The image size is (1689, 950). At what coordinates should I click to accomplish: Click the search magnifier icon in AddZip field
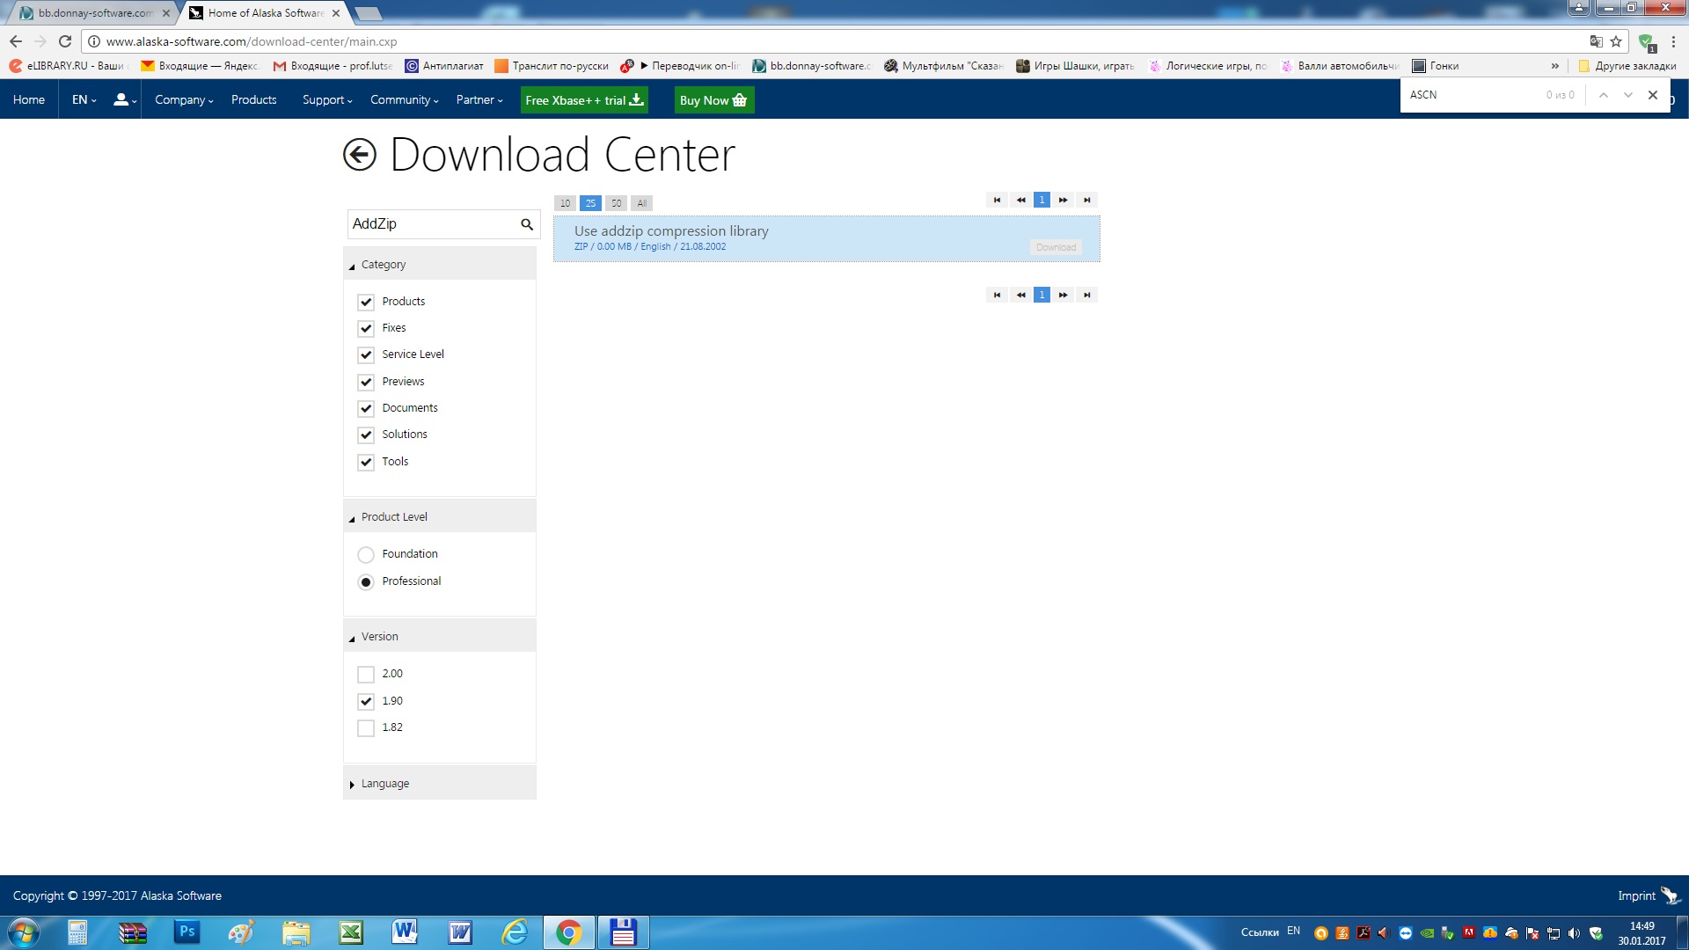pos(526,224)
